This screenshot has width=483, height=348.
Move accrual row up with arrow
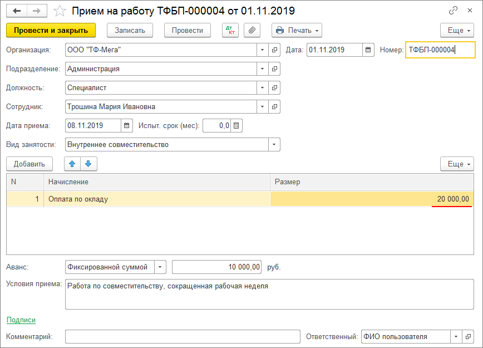72,164
